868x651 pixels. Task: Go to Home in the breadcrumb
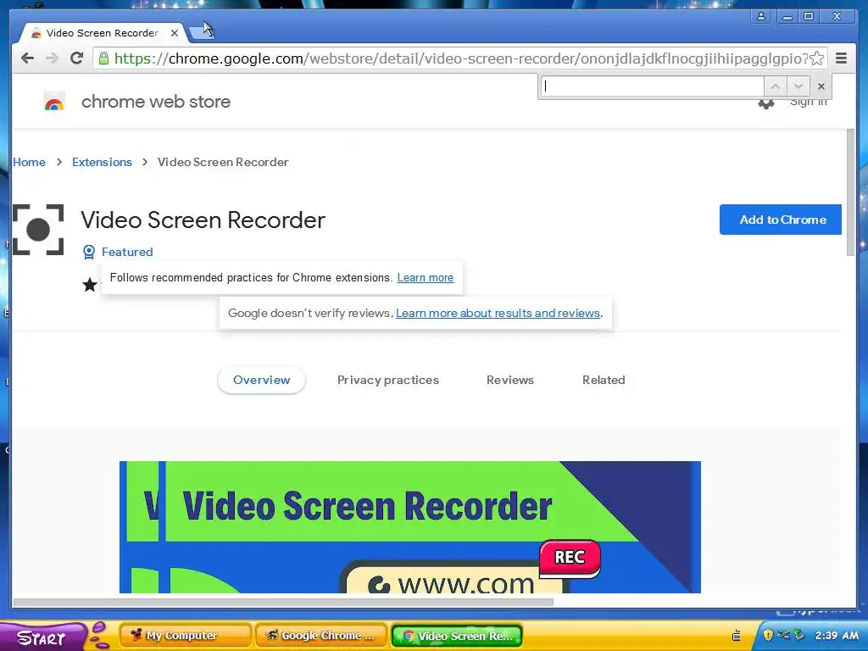coord(30,162)
